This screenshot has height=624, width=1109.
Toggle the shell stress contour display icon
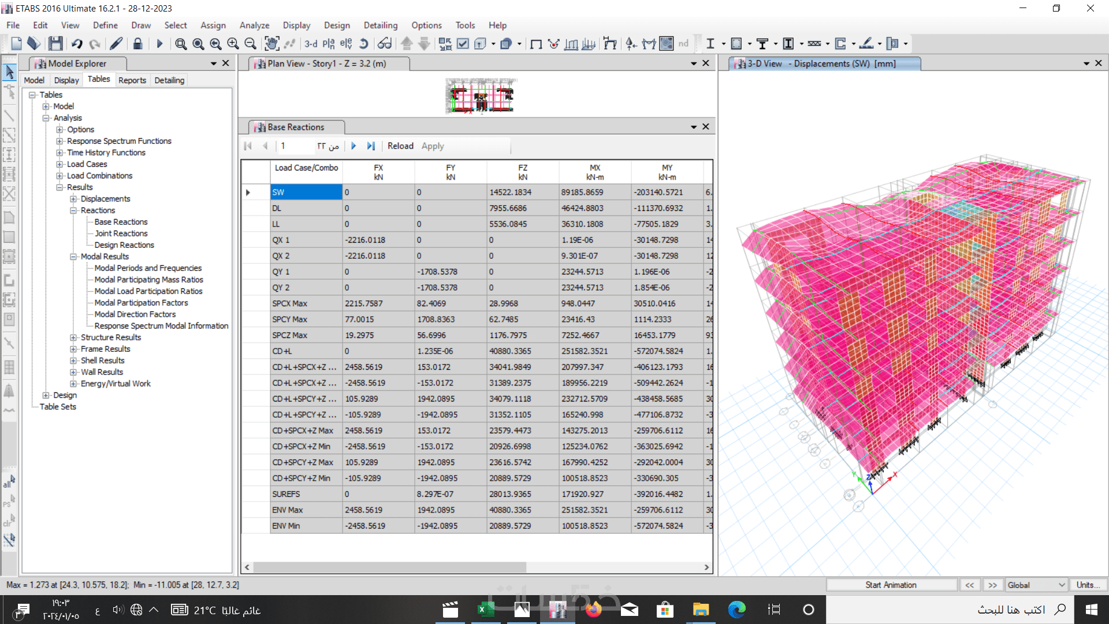click(666, 43)
